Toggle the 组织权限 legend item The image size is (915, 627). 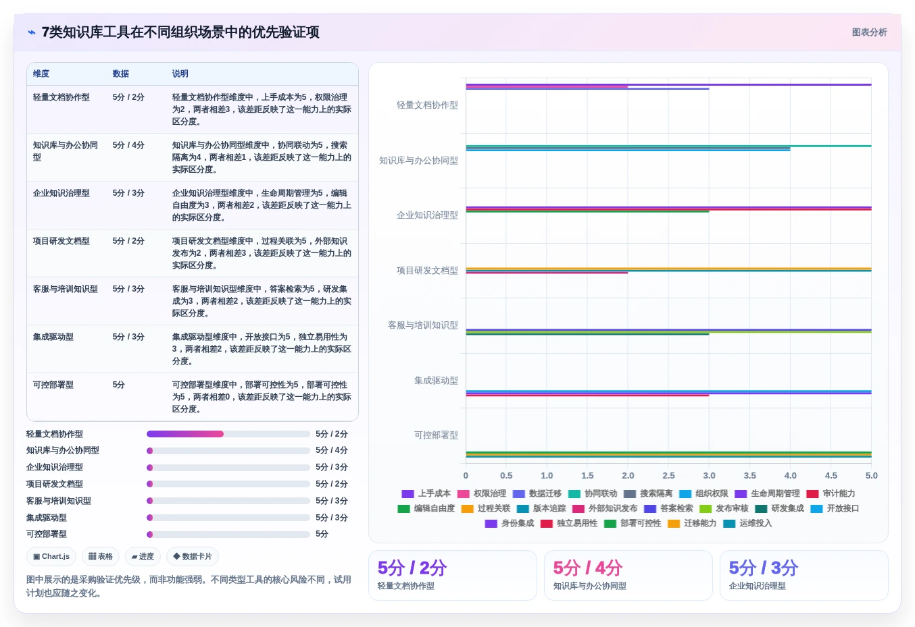pos(703,494)
